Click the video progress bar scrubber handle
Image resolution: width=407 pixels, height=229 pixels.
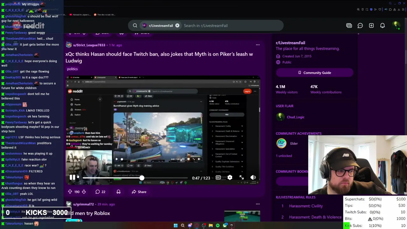pyautogui.click(x=141, y=178)
